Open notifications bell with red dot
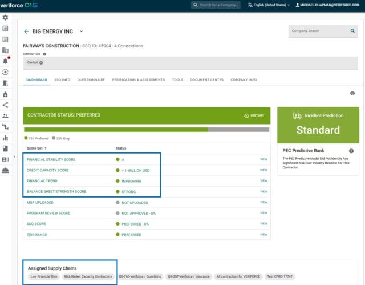The height and width of the screenshot is (285, 365). point(6,61)
